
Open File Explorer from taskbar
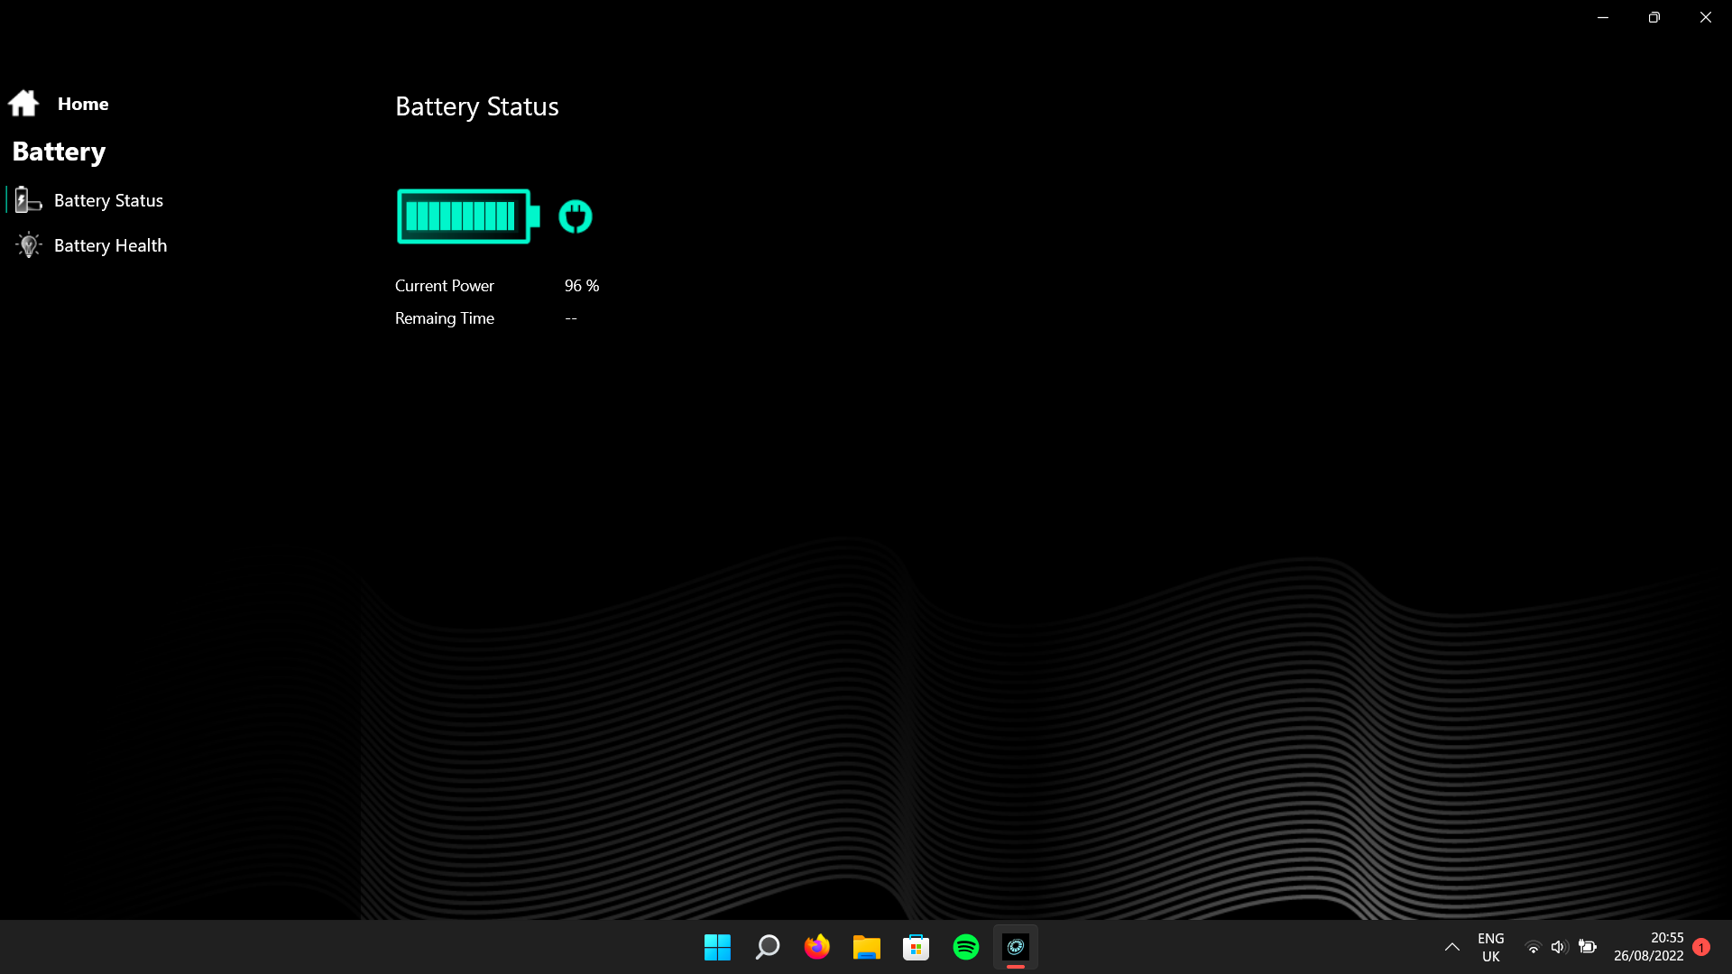tap(866, 947)
